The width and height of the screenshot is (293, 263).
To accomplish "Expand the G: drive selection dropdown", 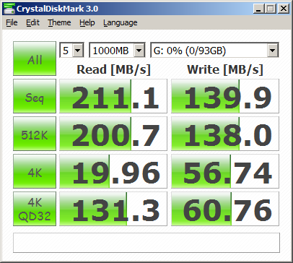I will tap(272, 51).
